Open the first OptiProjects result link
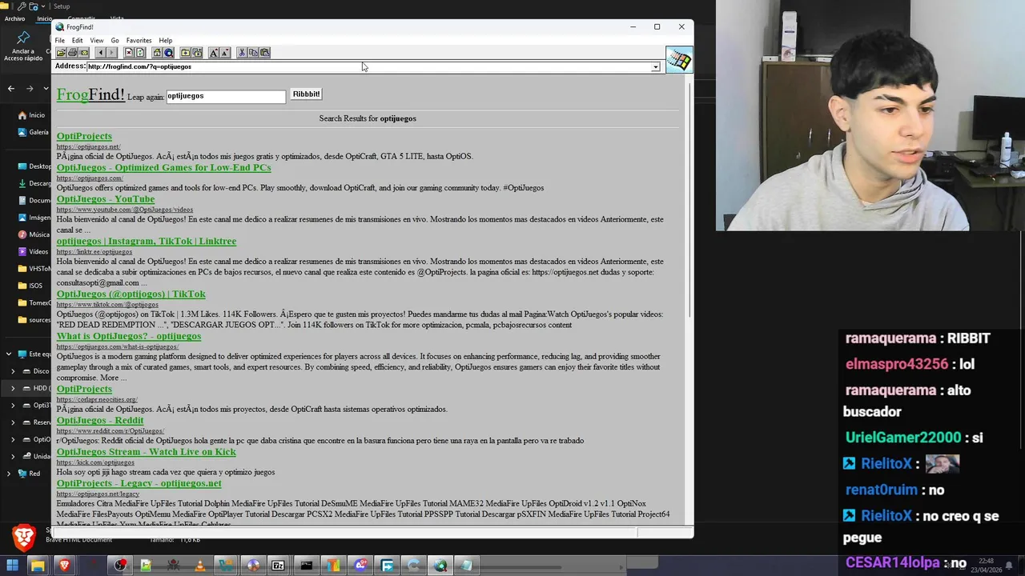The height and width of the screenshot is (576, 1025). (84, 136)
